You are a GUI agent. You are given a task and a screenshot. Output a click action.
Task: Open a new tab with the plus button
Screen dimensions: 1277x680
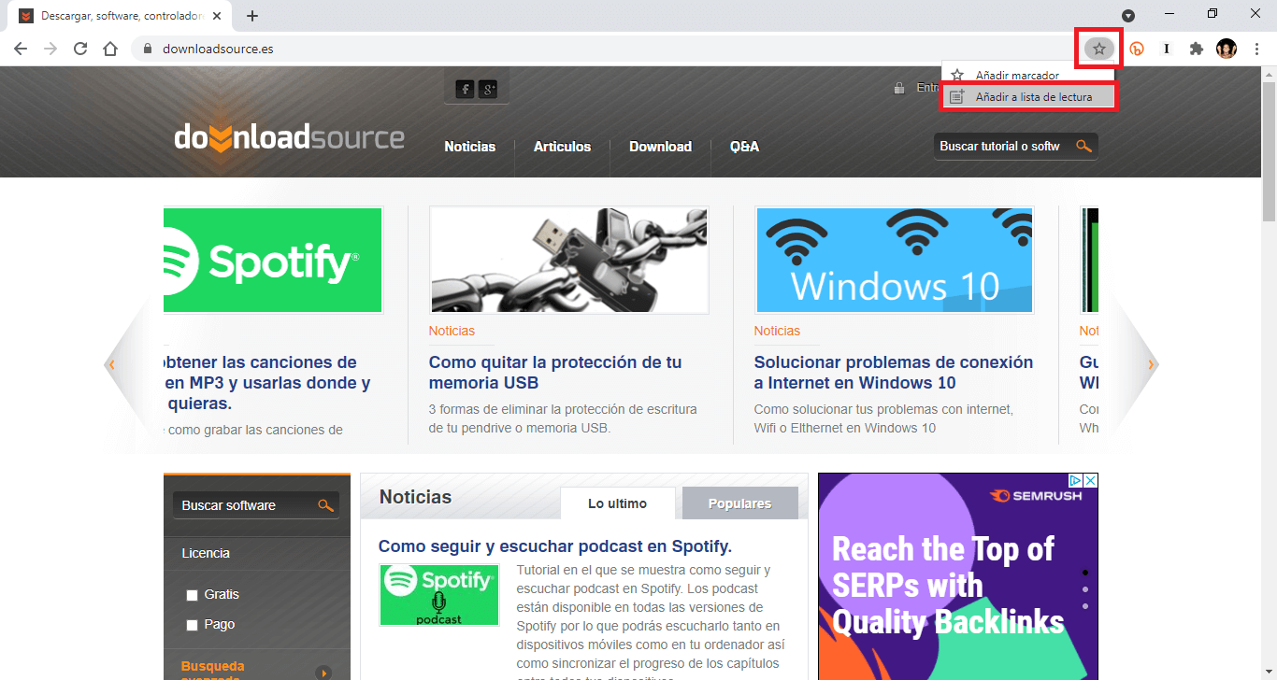pyautogui.click(x=252, y=16)
